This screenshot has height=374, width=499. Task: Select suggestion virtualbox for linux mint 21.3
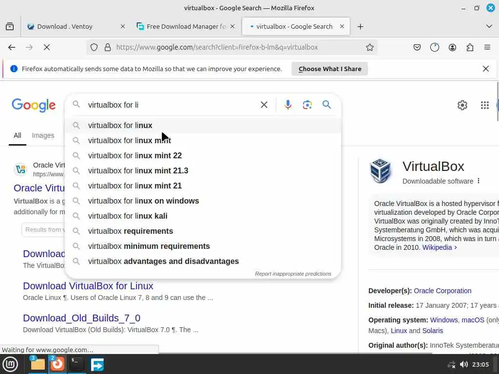click(203, 171)
